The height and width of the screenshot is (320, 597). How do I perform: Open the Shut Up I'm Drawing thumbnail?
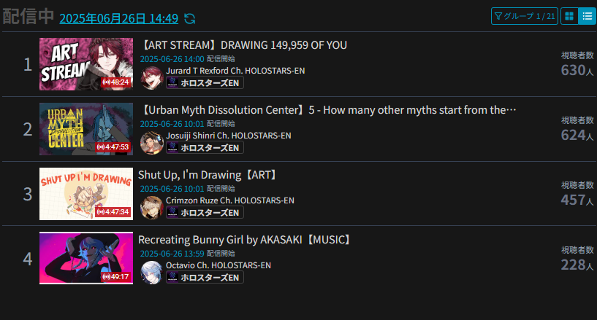tap(86, 194)
